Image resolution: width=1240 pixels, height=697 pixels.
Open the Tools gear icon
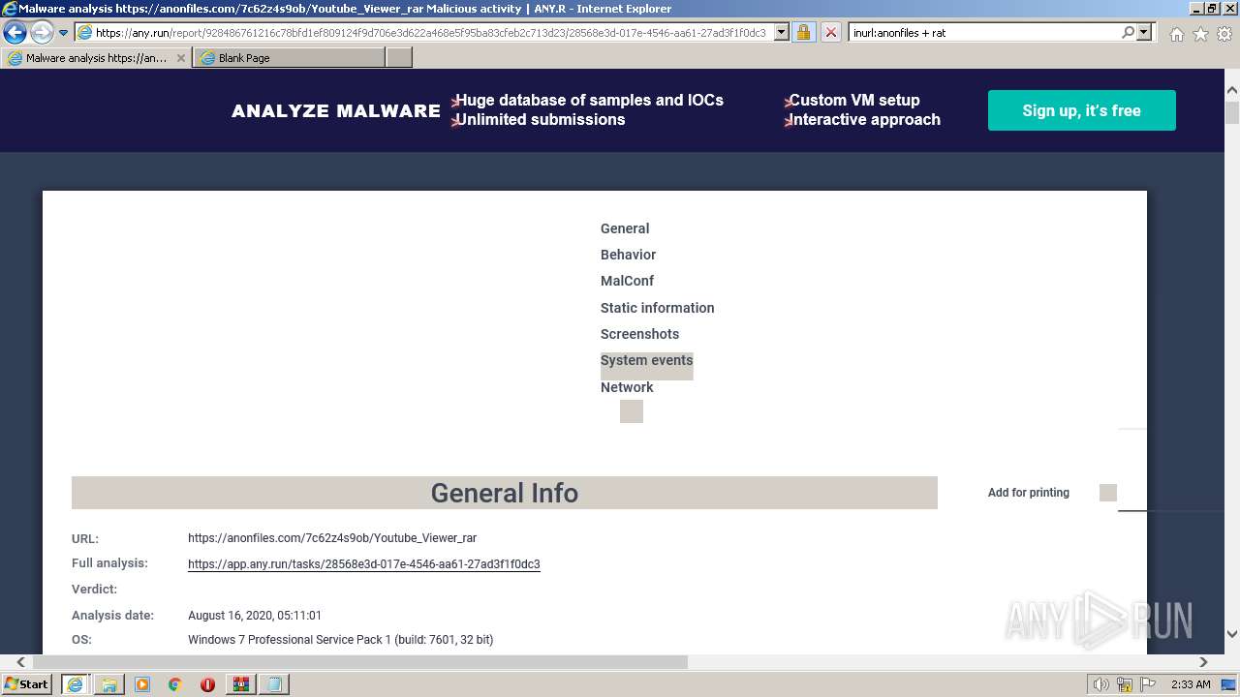(1224, 34)
